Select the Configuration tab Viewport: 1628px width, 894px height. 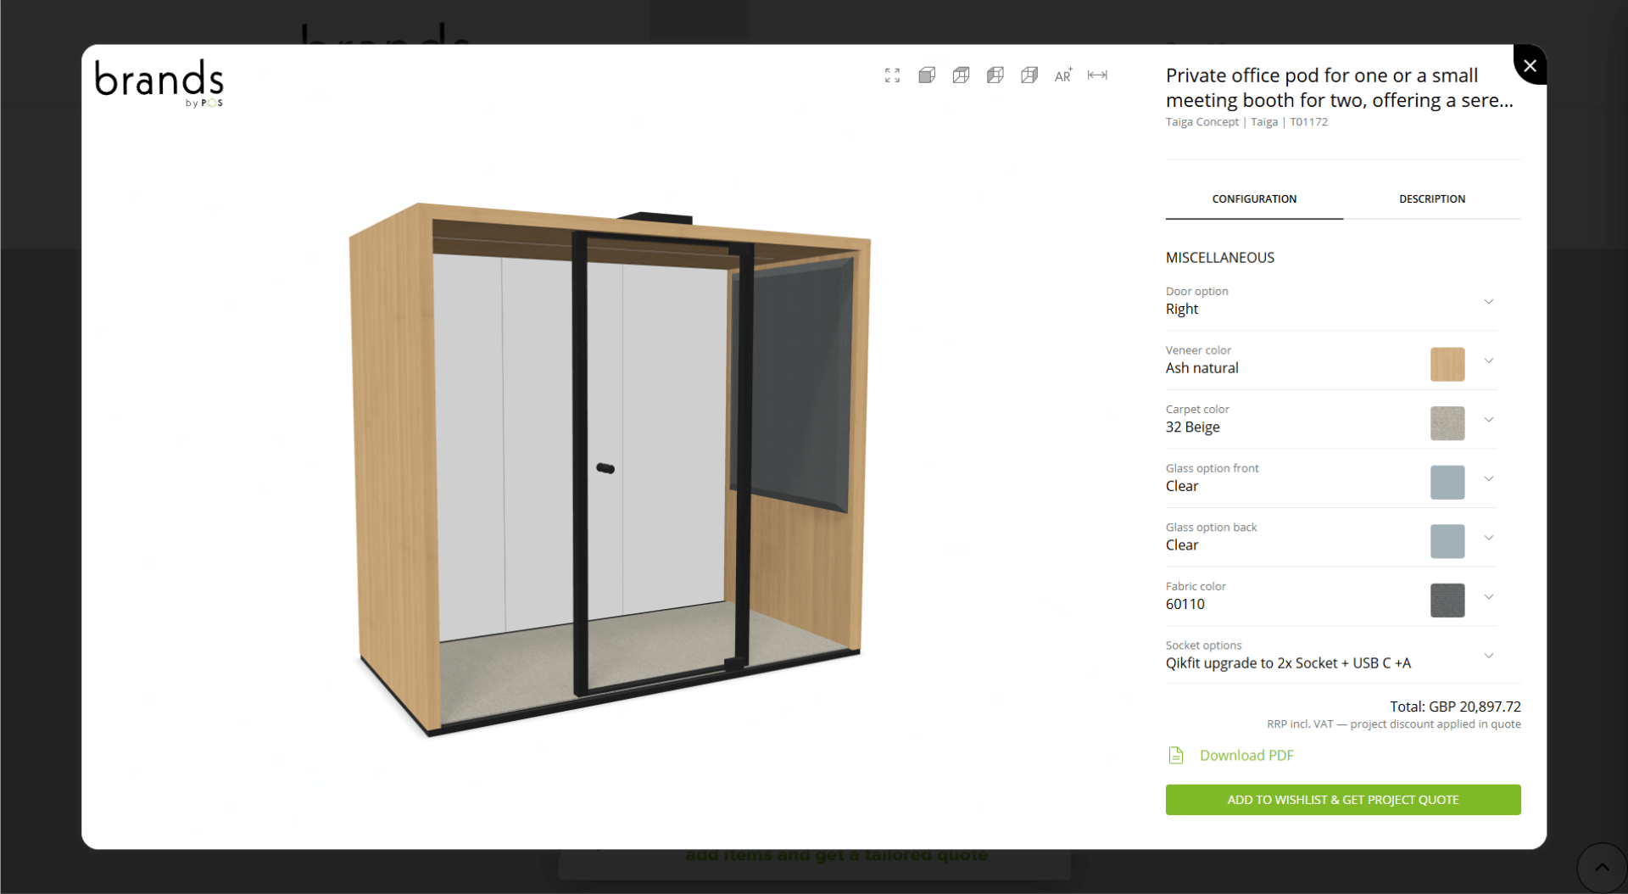(1253, 199)
